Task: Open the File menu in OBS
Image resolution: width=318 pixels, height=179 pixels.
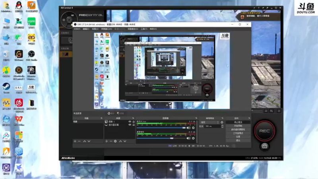Action: pyautogui.click(x=77, y=29)
